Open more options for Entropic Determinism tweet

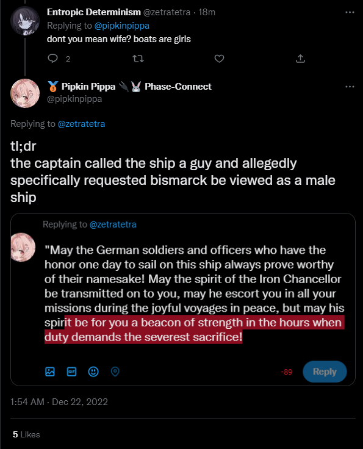click(350, 12)
